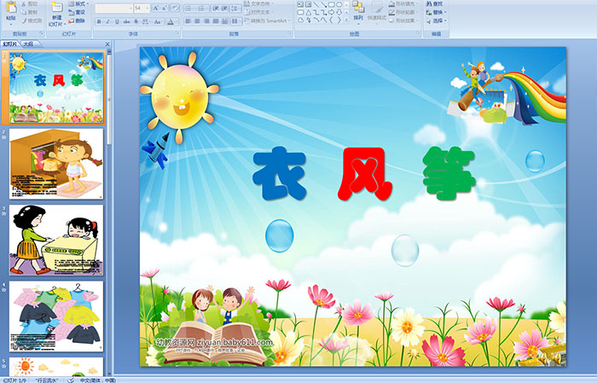Open the Font group dialog launcher
597x383 pixels.
click(x=177, y=33)
